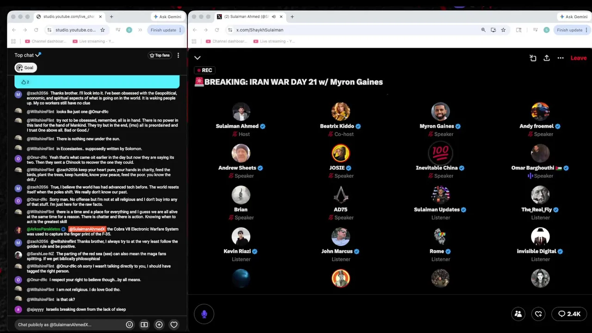This screenshot has height=333, width=592.
Task: Open the 2.4K comments button
Action: (569, 314)
